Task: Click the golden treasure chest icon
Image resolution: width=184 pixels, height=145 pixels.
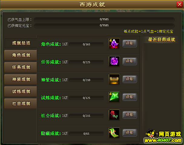Action: tap(114, 79)
